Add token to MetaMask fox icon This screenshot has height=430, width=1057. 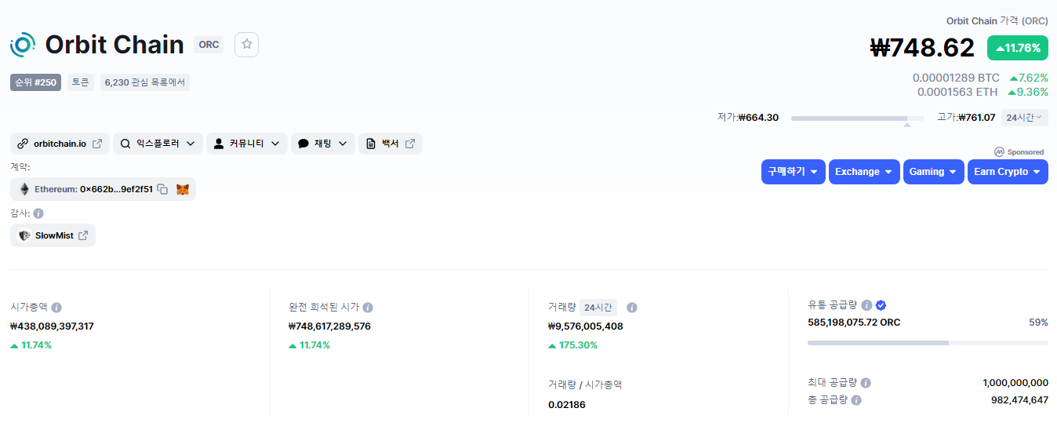tap(183, 189)
